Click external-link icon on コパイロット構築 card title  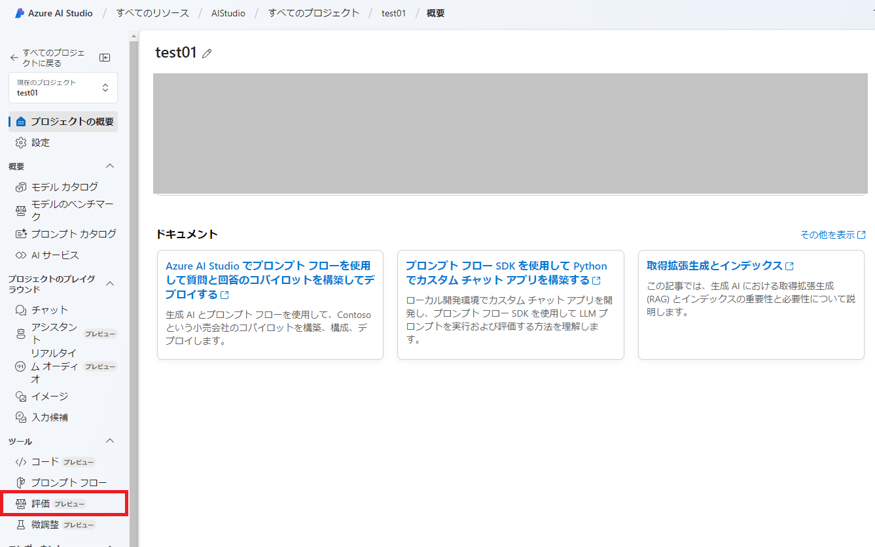224,295
